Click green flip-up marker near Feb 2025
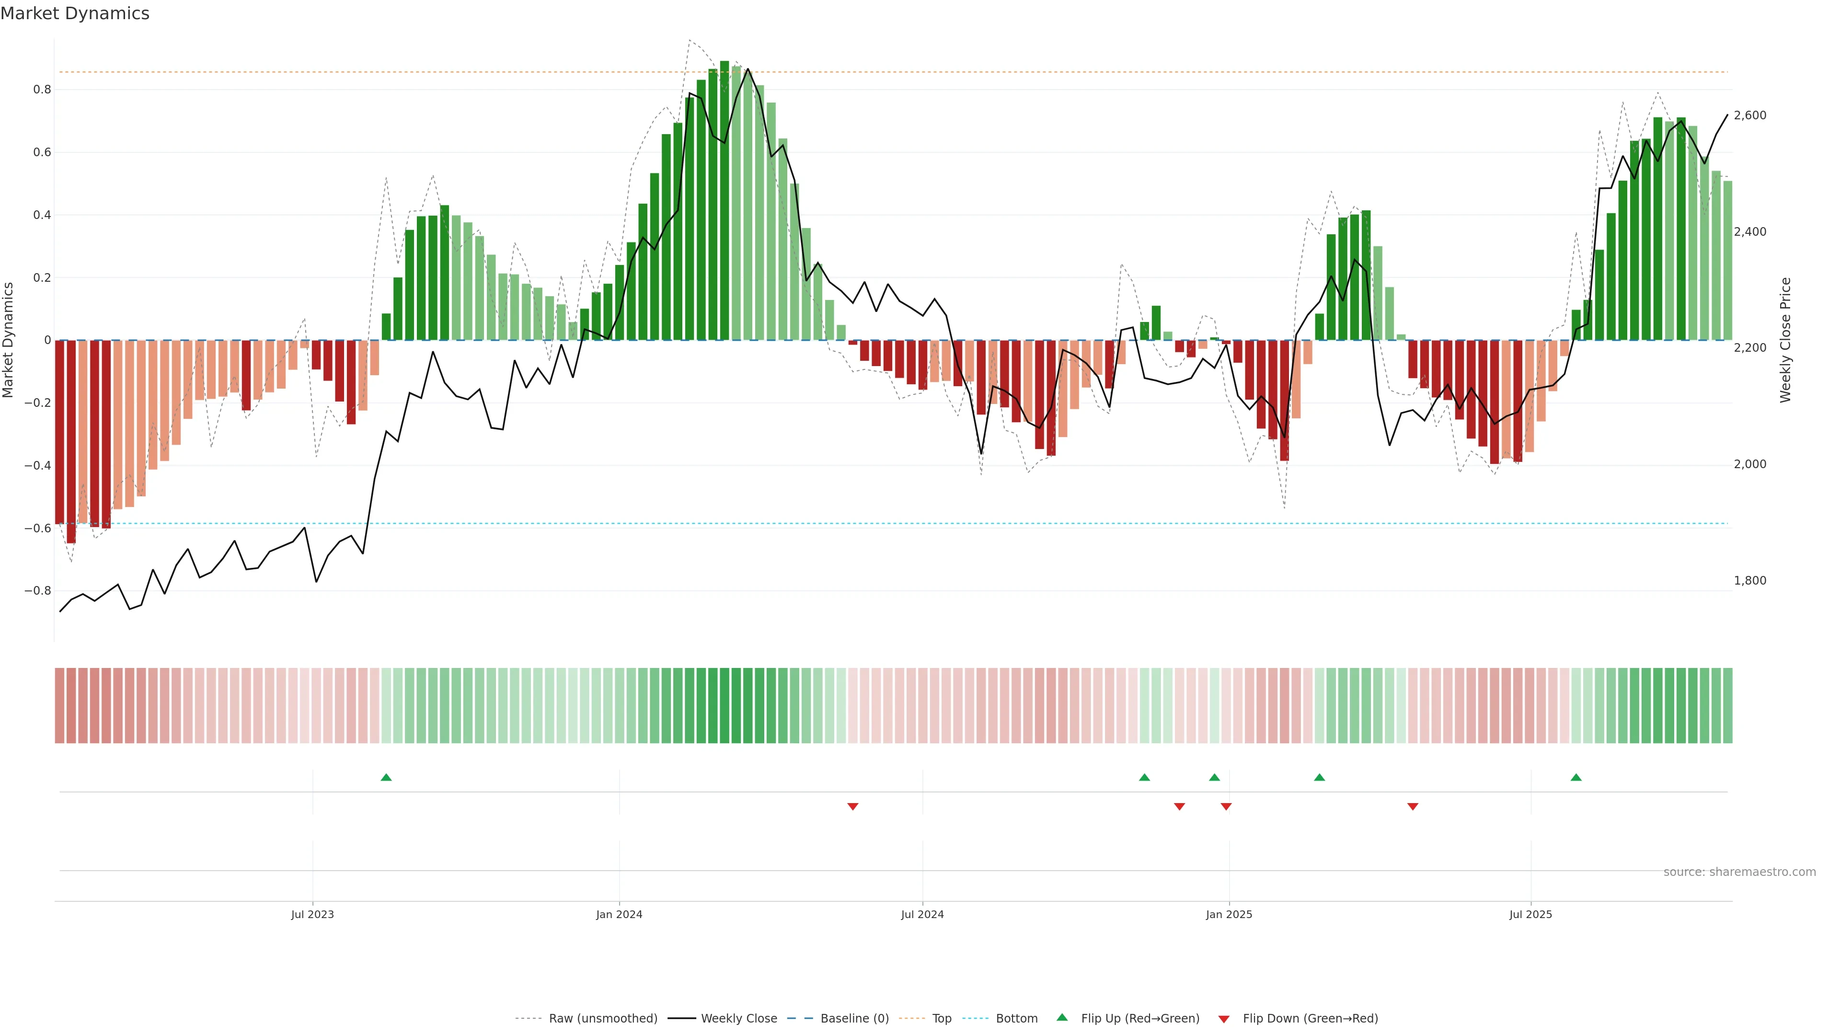The image size is (1840, 1035). [x=1319, y=777]
